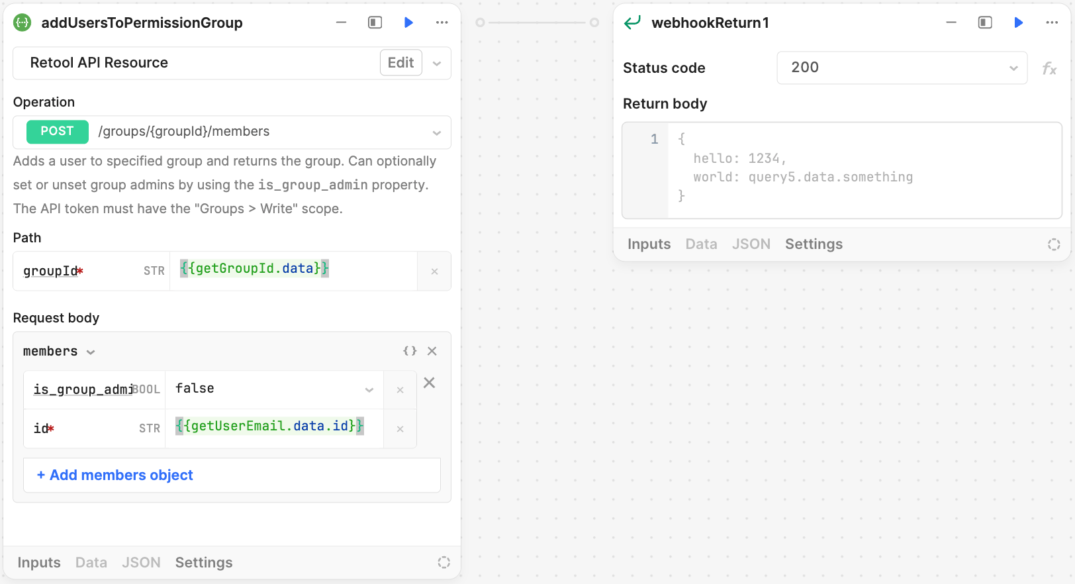The width and height of the screenshot is (1075, 584).
Task: Open Data tab in addUsersToPermissionGroup
Action: pyautogui.click(x=91, y=563)
